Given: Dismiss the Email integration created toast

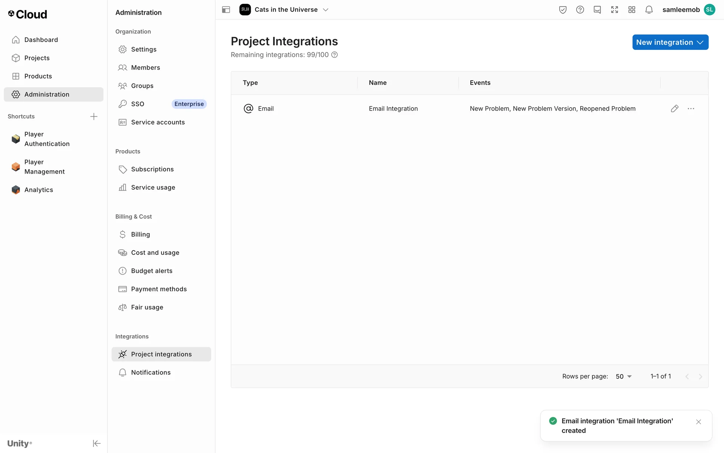Looking at the screenshot, I should [698, 422].
